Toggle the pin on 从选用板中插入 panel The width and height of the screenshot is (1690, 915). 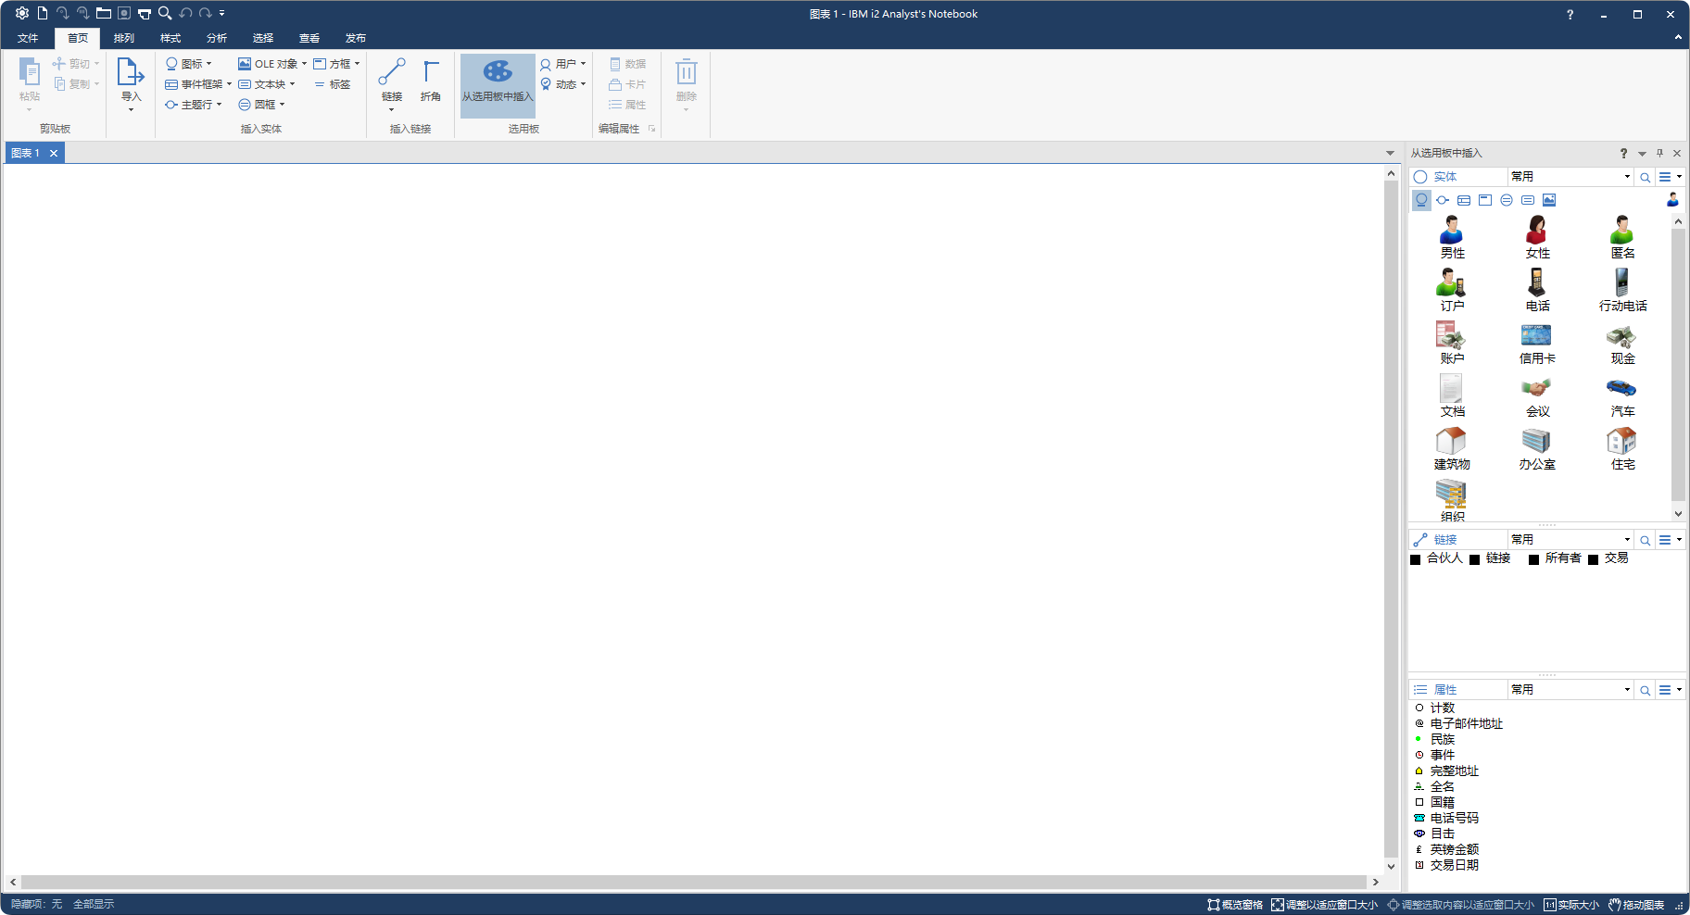(1659, 154)
